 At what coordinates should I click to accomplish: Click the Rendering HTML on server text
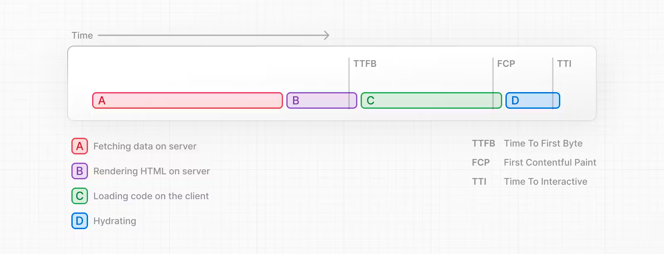click(151, 171)
